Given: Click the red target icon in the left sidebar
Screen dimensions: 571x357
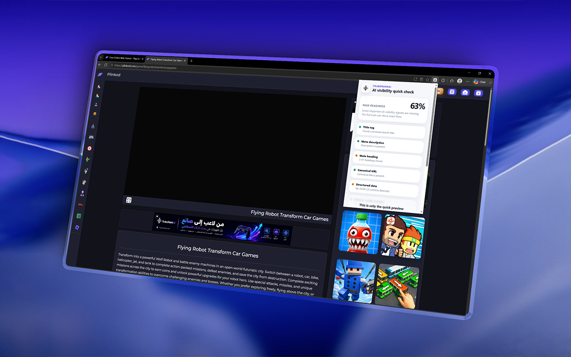Looking at the screenshot, I should pyautogui.click(x=89, y=148).
